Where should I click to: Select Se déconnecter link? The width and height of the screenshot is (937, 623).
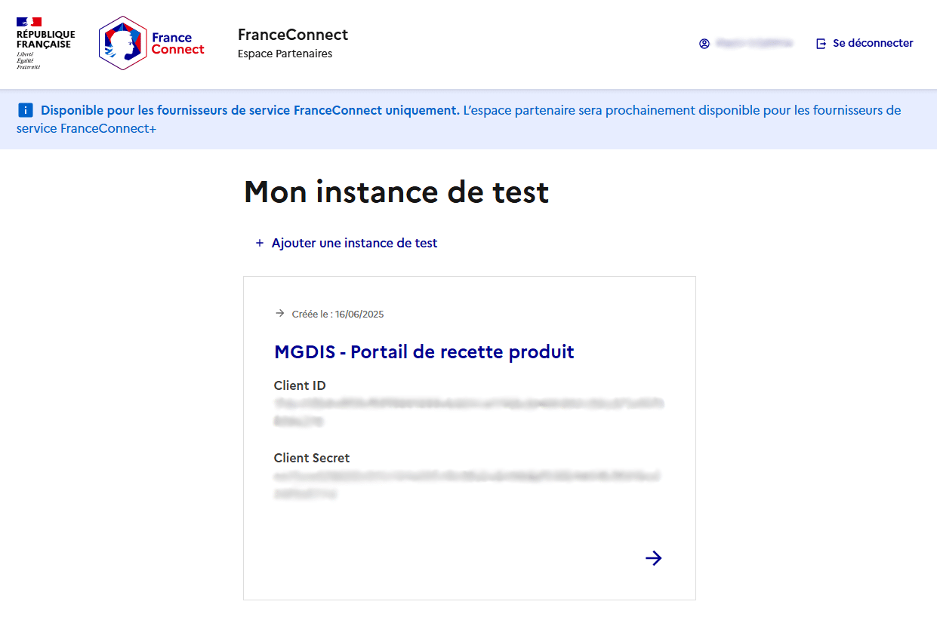(x=873, y=43)
